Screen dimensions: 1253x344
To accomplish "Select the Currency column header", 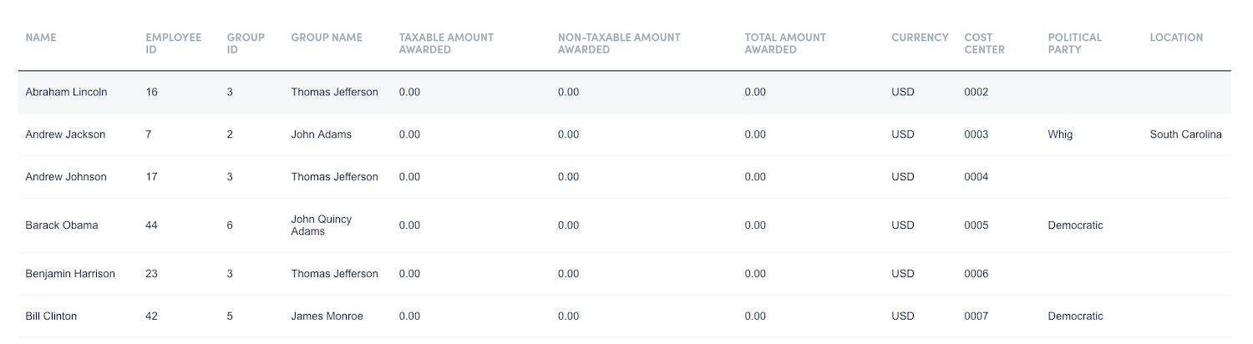I will pyautogui.click(x=920, y=38).
